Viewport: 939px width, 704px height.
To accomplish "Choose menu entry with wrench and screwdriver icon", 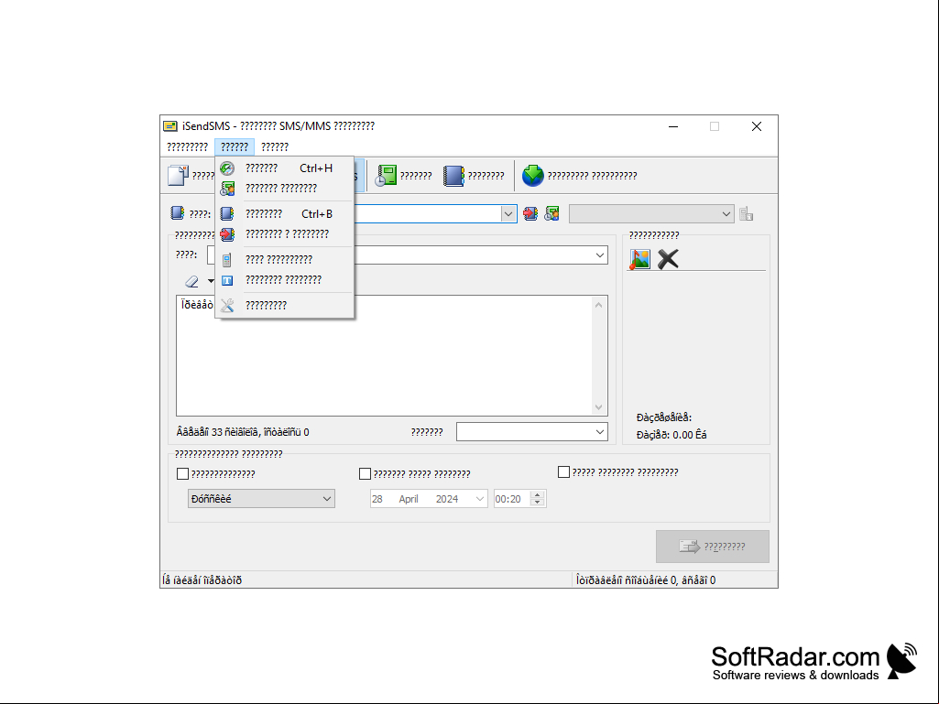I will [x=285, y=305].
